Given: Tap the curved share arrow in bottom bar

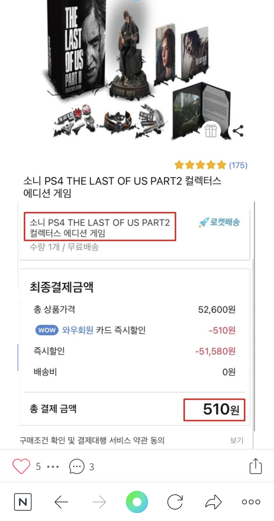Looking at the screenshot, I should [x=213, y=502].
